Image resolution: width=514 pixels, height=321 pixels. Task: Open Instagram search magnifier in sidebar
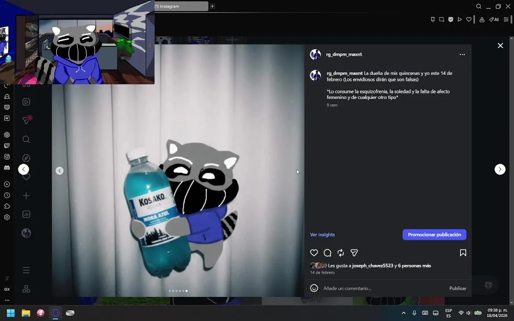click(26, 140)
